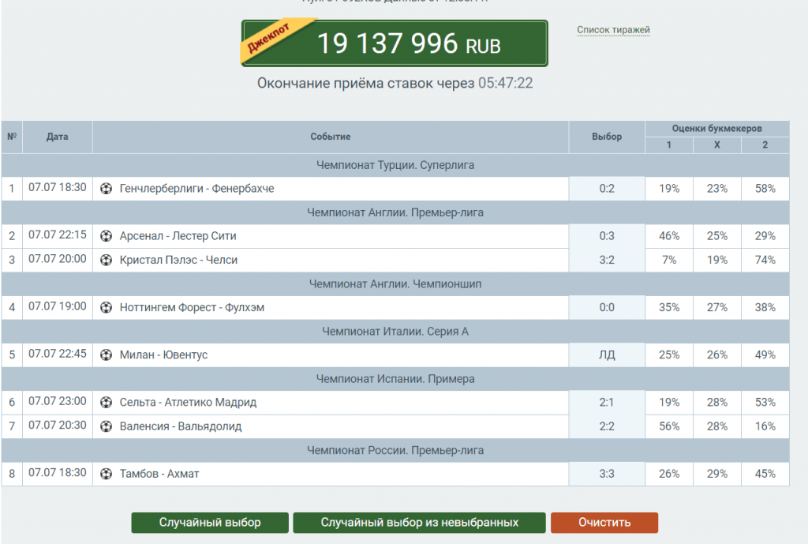This screenshot has height=544, width=808.
Task: Click soccer ball icon beside Милан - Ювентус
Action: (107, 355)
